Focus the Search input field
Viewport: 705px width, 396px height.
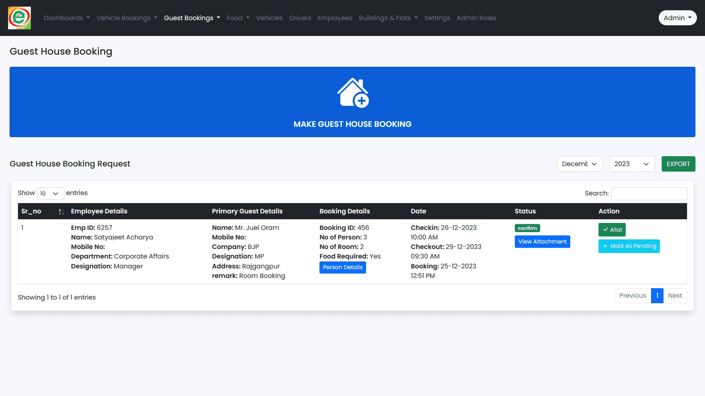(649, 194)
